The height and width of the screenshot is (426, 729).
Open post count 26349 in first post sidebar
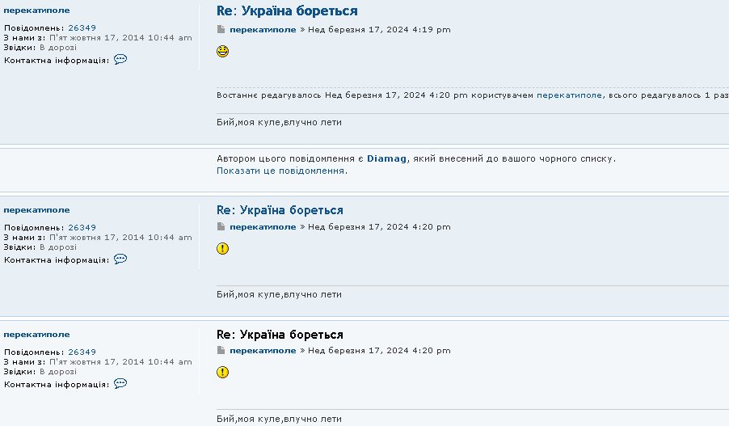pyautogui.click(x=82, y=27)
